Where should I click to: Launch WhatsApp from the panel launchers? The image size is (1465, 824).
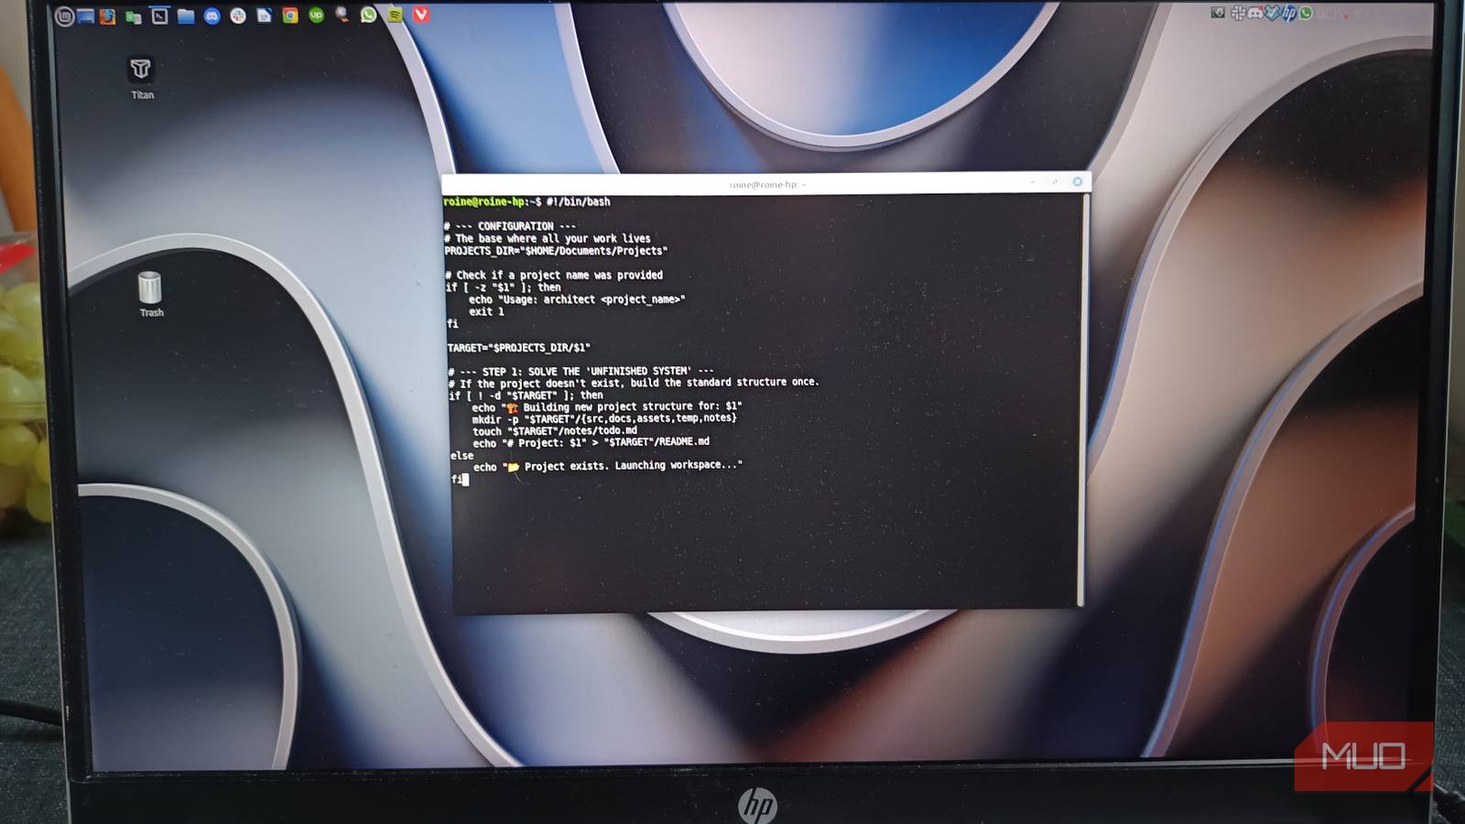[368, 15]
